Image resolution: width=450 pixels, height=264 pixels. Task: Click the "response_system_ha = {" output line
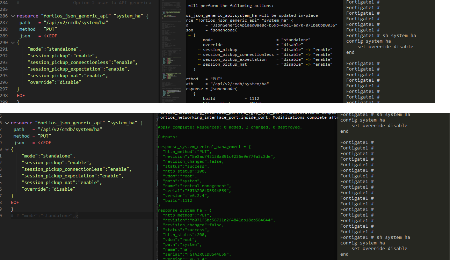coord(185,211)
